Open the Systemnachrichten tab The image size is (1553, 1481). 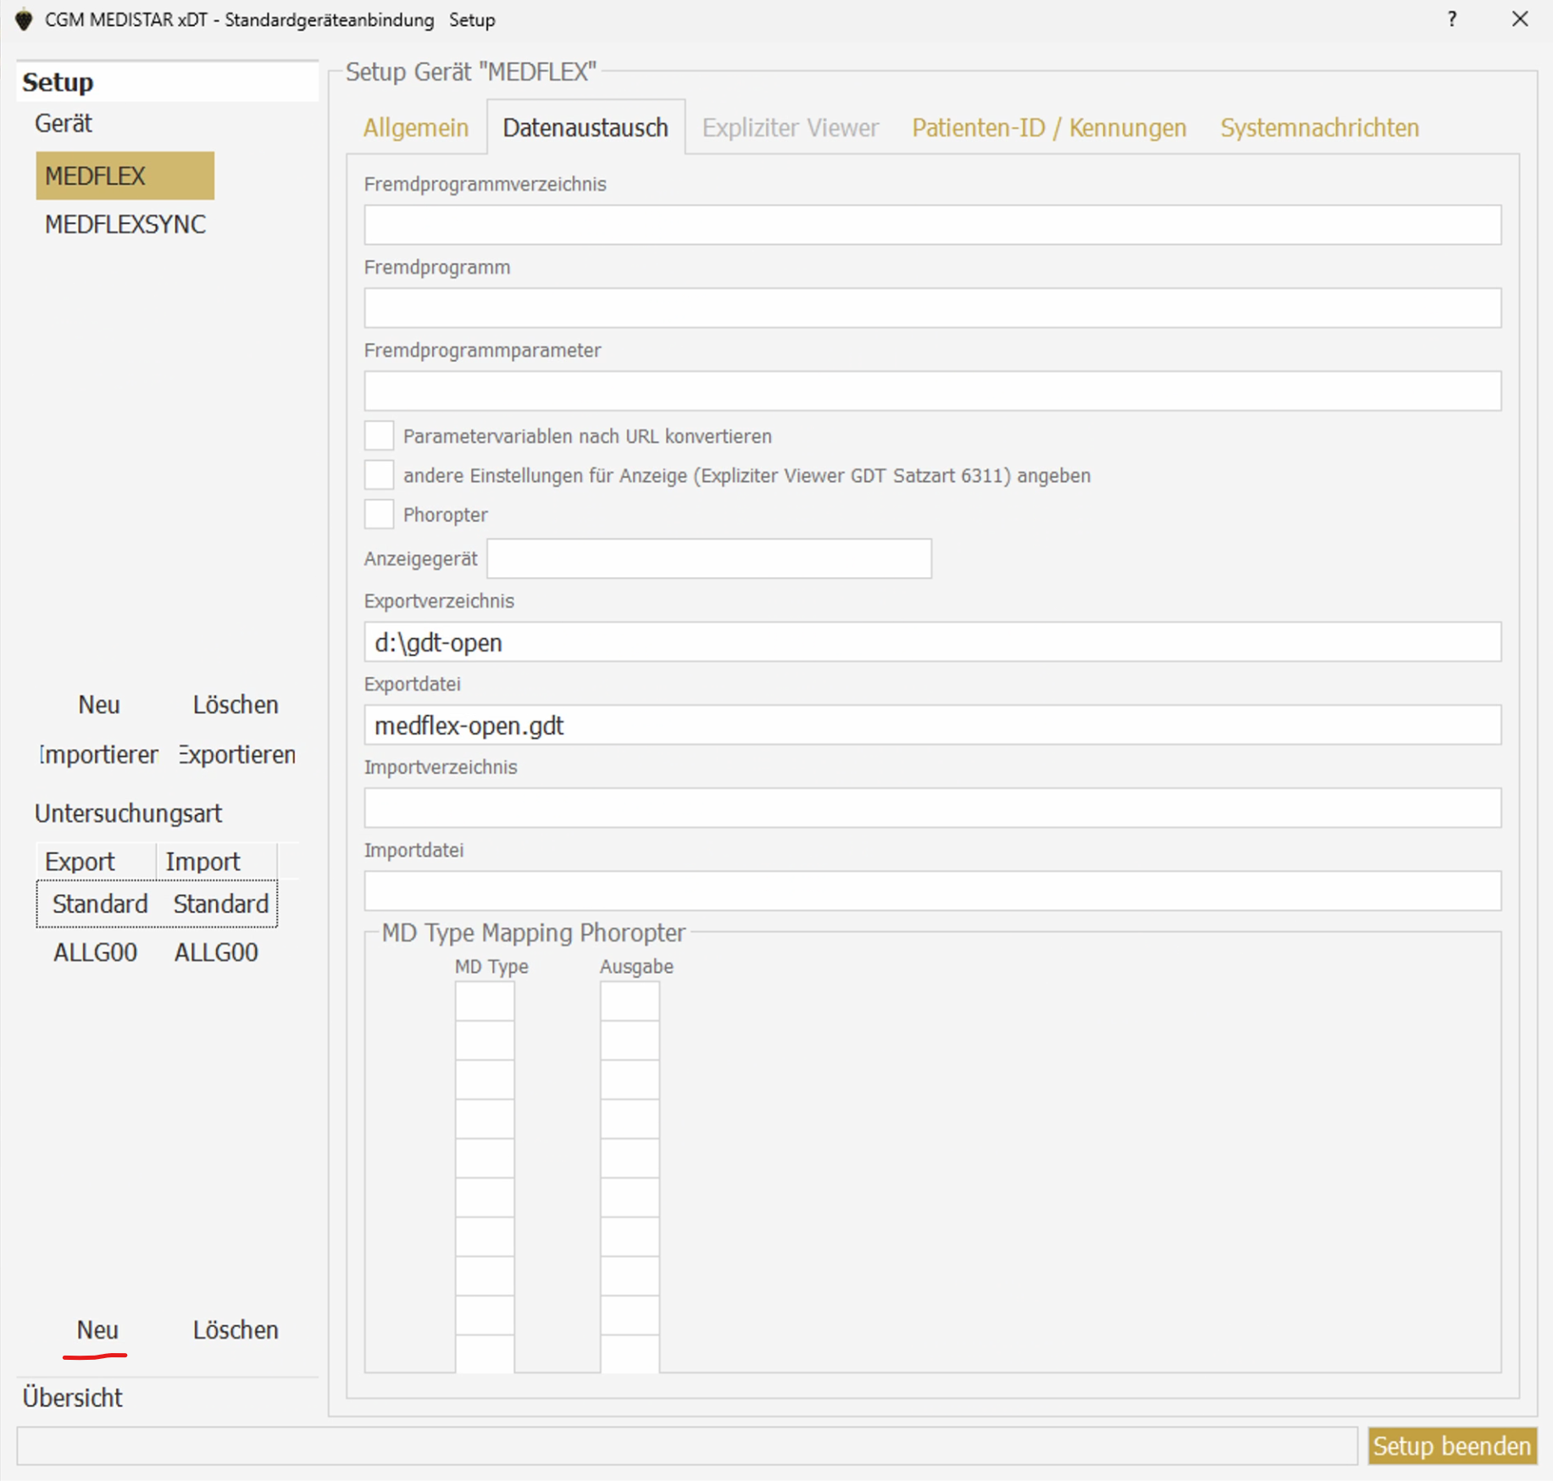click(x=1318, y=128)
